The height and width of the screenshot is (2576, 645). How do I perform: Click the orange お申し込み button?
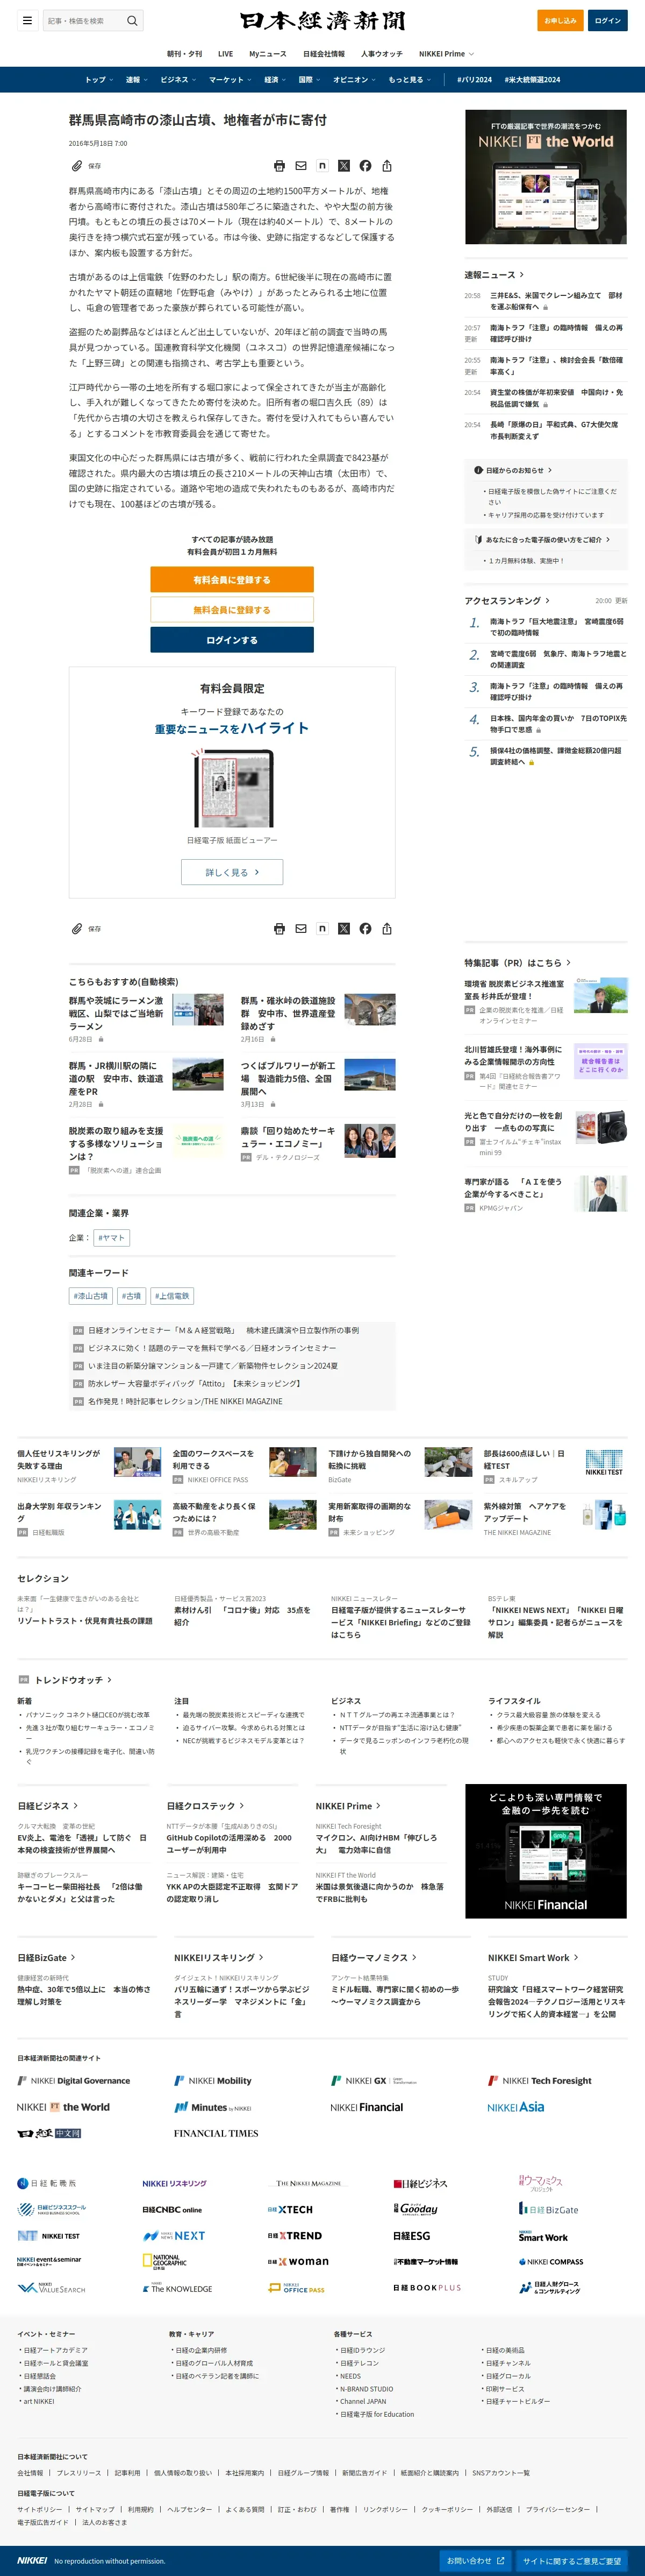tap(560, 20)
